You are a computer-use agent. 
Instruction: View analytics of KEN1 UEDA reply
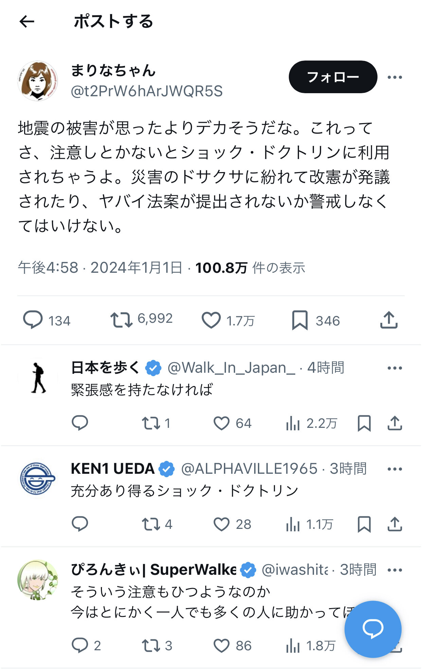[293, 524]
